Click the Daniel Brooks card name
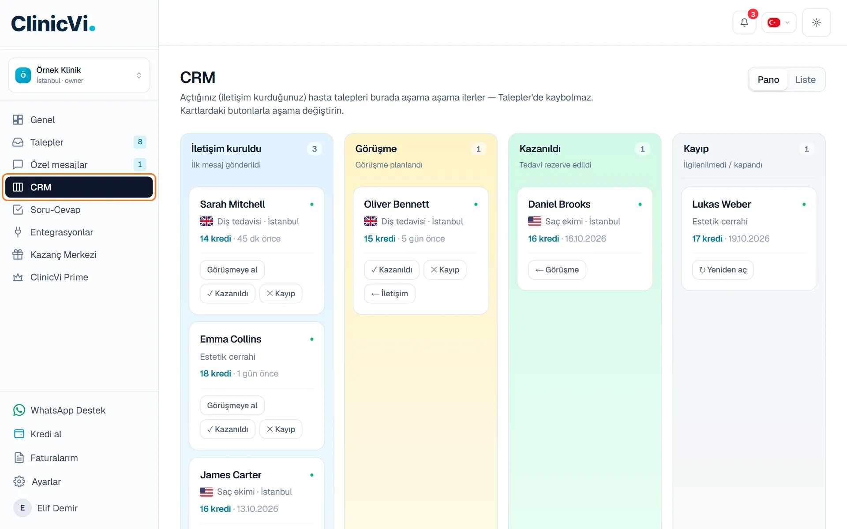The height and width of the screenshot is (529, 847). click(559, 205)
